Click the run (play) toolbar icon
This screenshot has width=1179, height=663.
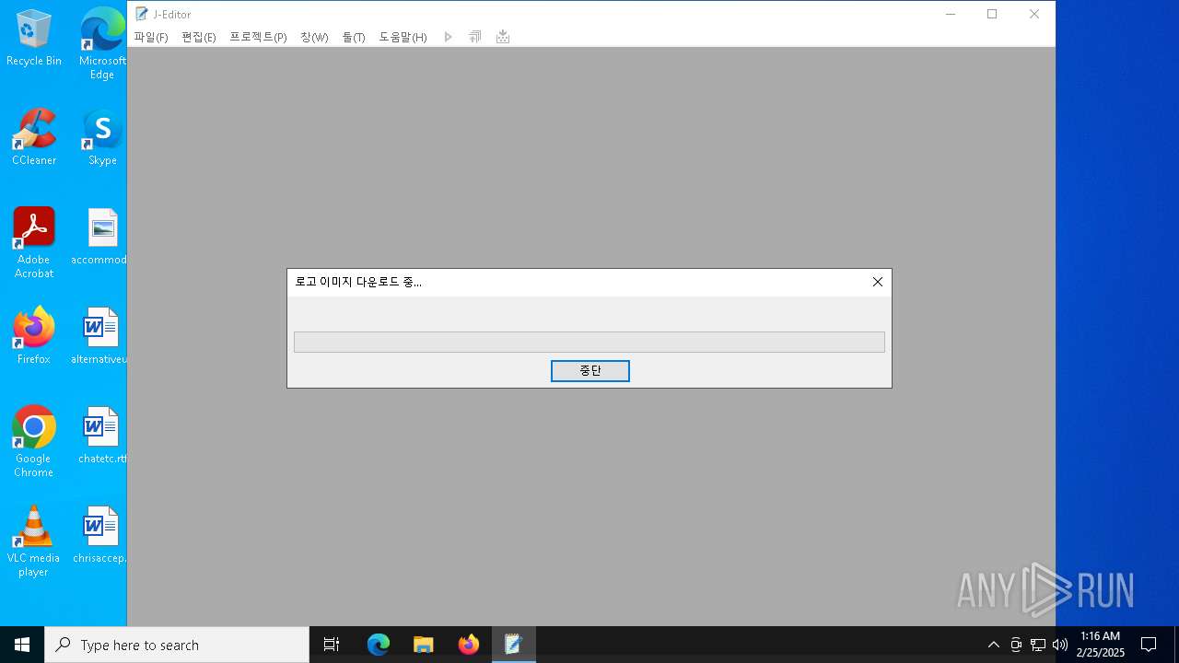point(449,37)
